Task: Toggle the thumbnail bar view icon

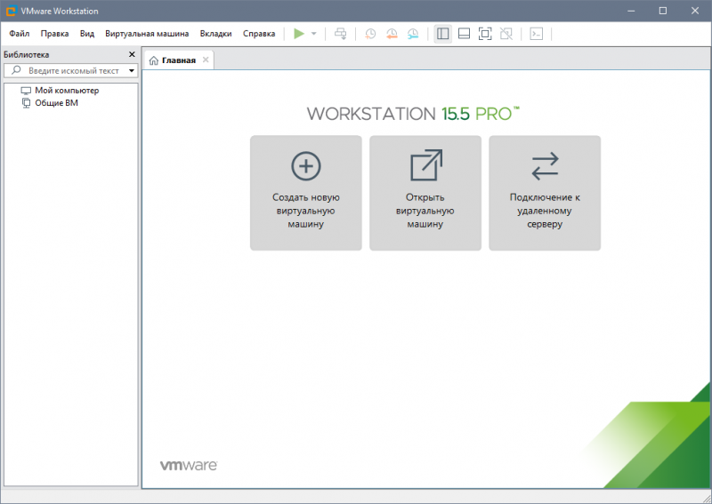Action: tap(464, 34)
